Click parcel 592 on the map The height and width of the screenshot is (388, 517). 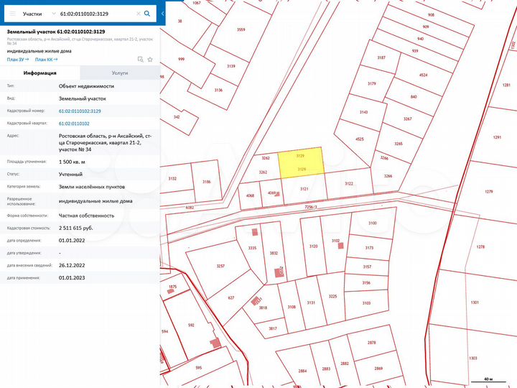pos(191,325)
